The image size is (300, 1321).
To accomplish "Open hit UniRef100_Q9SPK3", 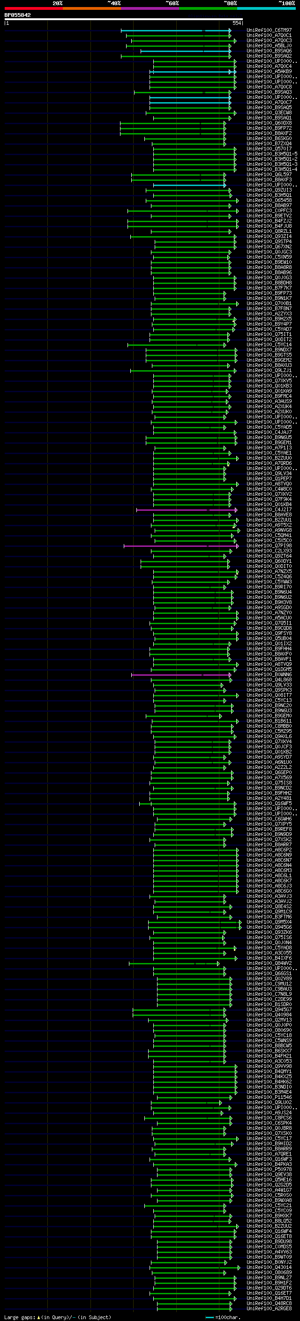I will point(269,690).
